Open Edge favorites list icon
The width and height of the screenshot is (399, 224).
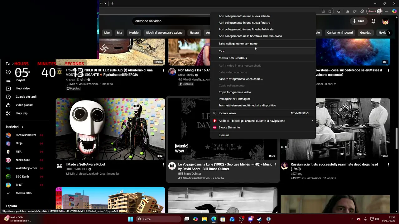pos(355,11)
